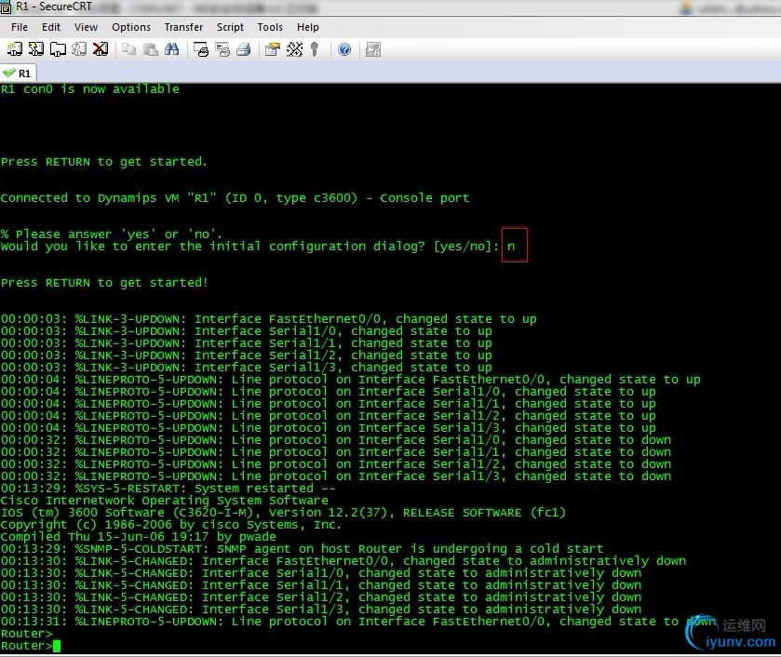Open the Script menu
Screen dimensions: 781x657
pyautogui.click(x=230, y=27)
